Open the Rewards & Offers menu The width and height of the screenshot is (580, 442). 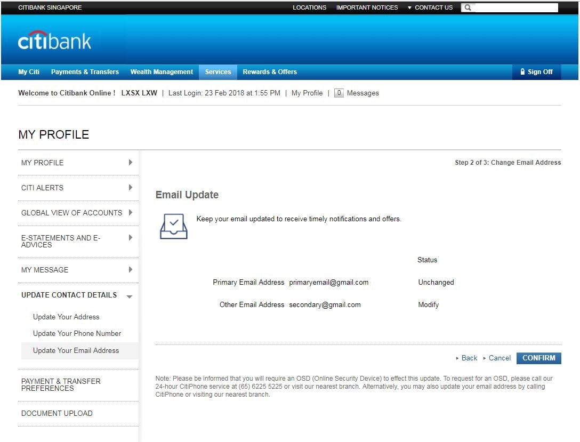270,72
